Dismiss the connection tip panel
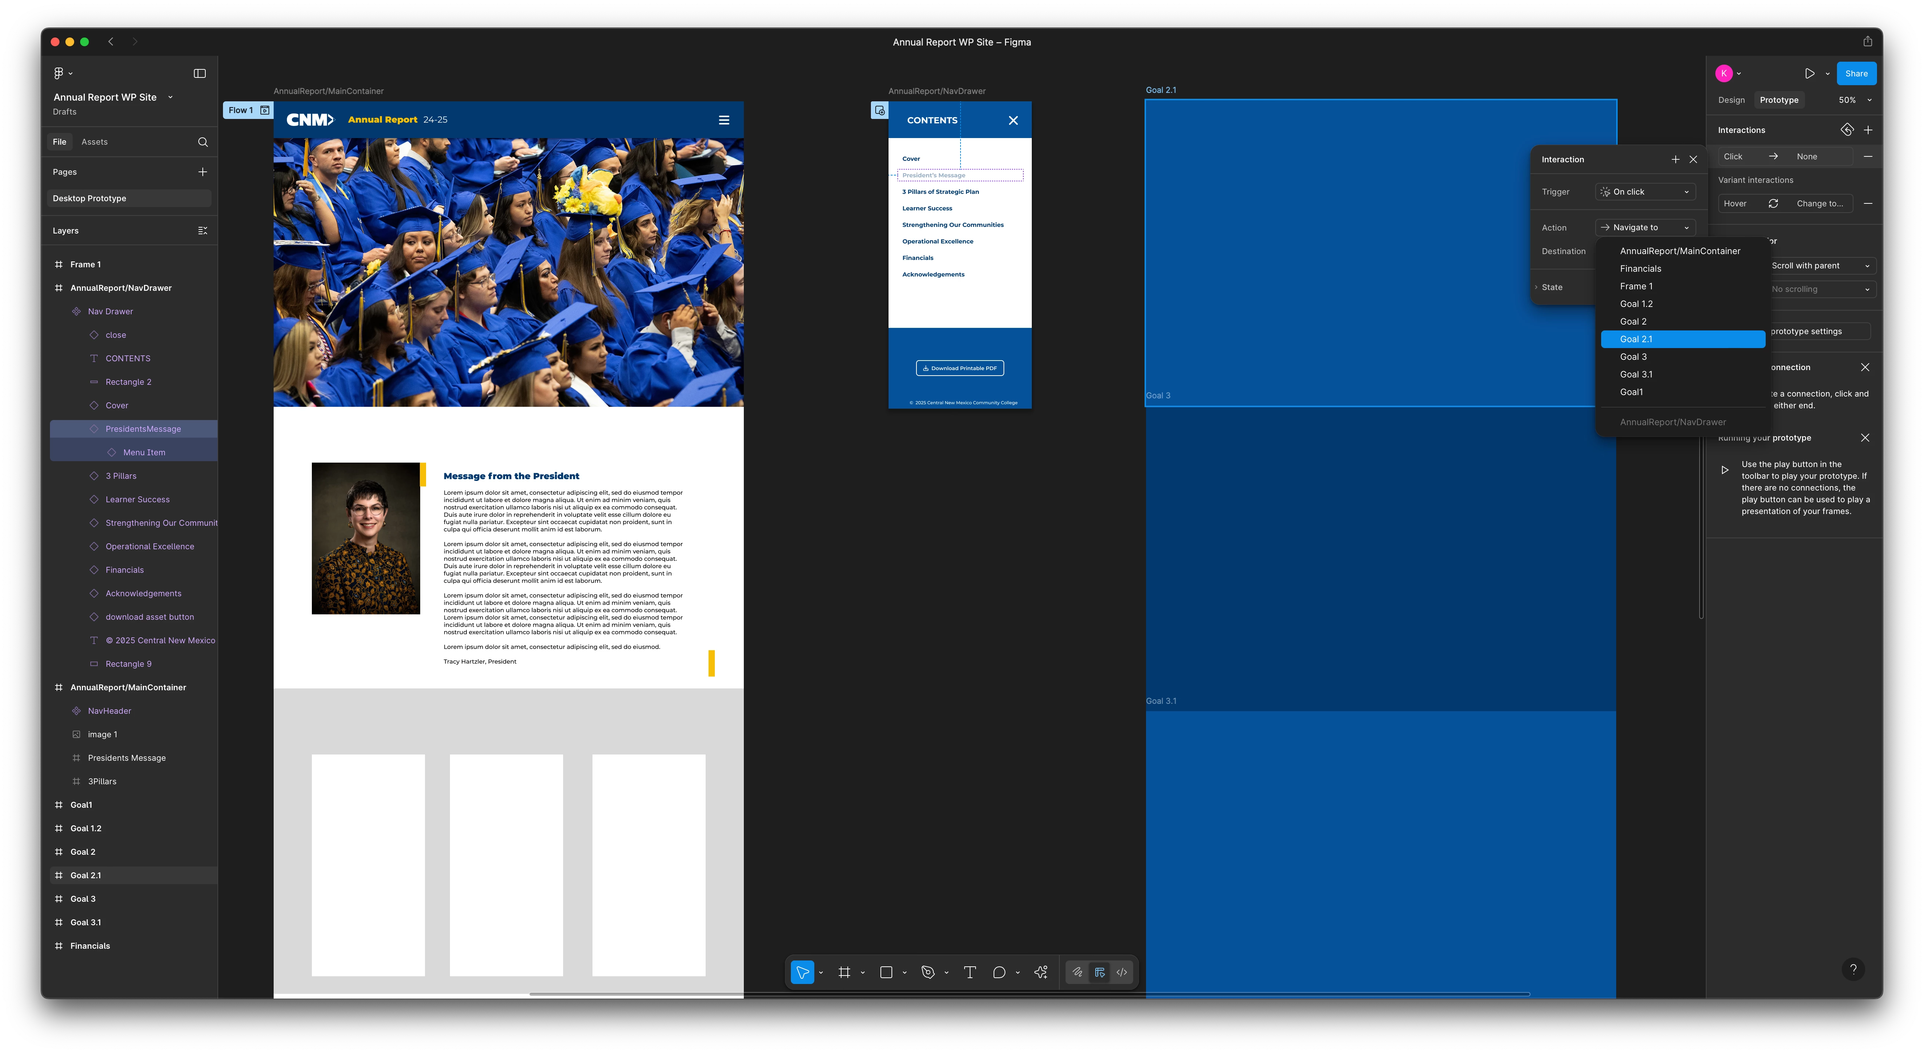The height and width of the screenshot is (1053, 1924). (x=1865, y=368)
